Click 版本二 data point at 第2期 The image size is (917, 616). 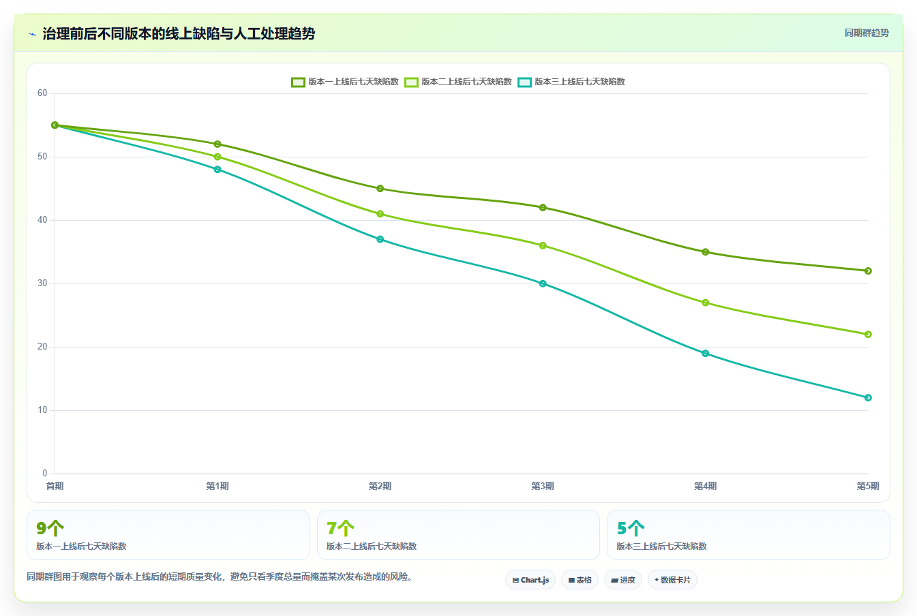tap(380, 214)
